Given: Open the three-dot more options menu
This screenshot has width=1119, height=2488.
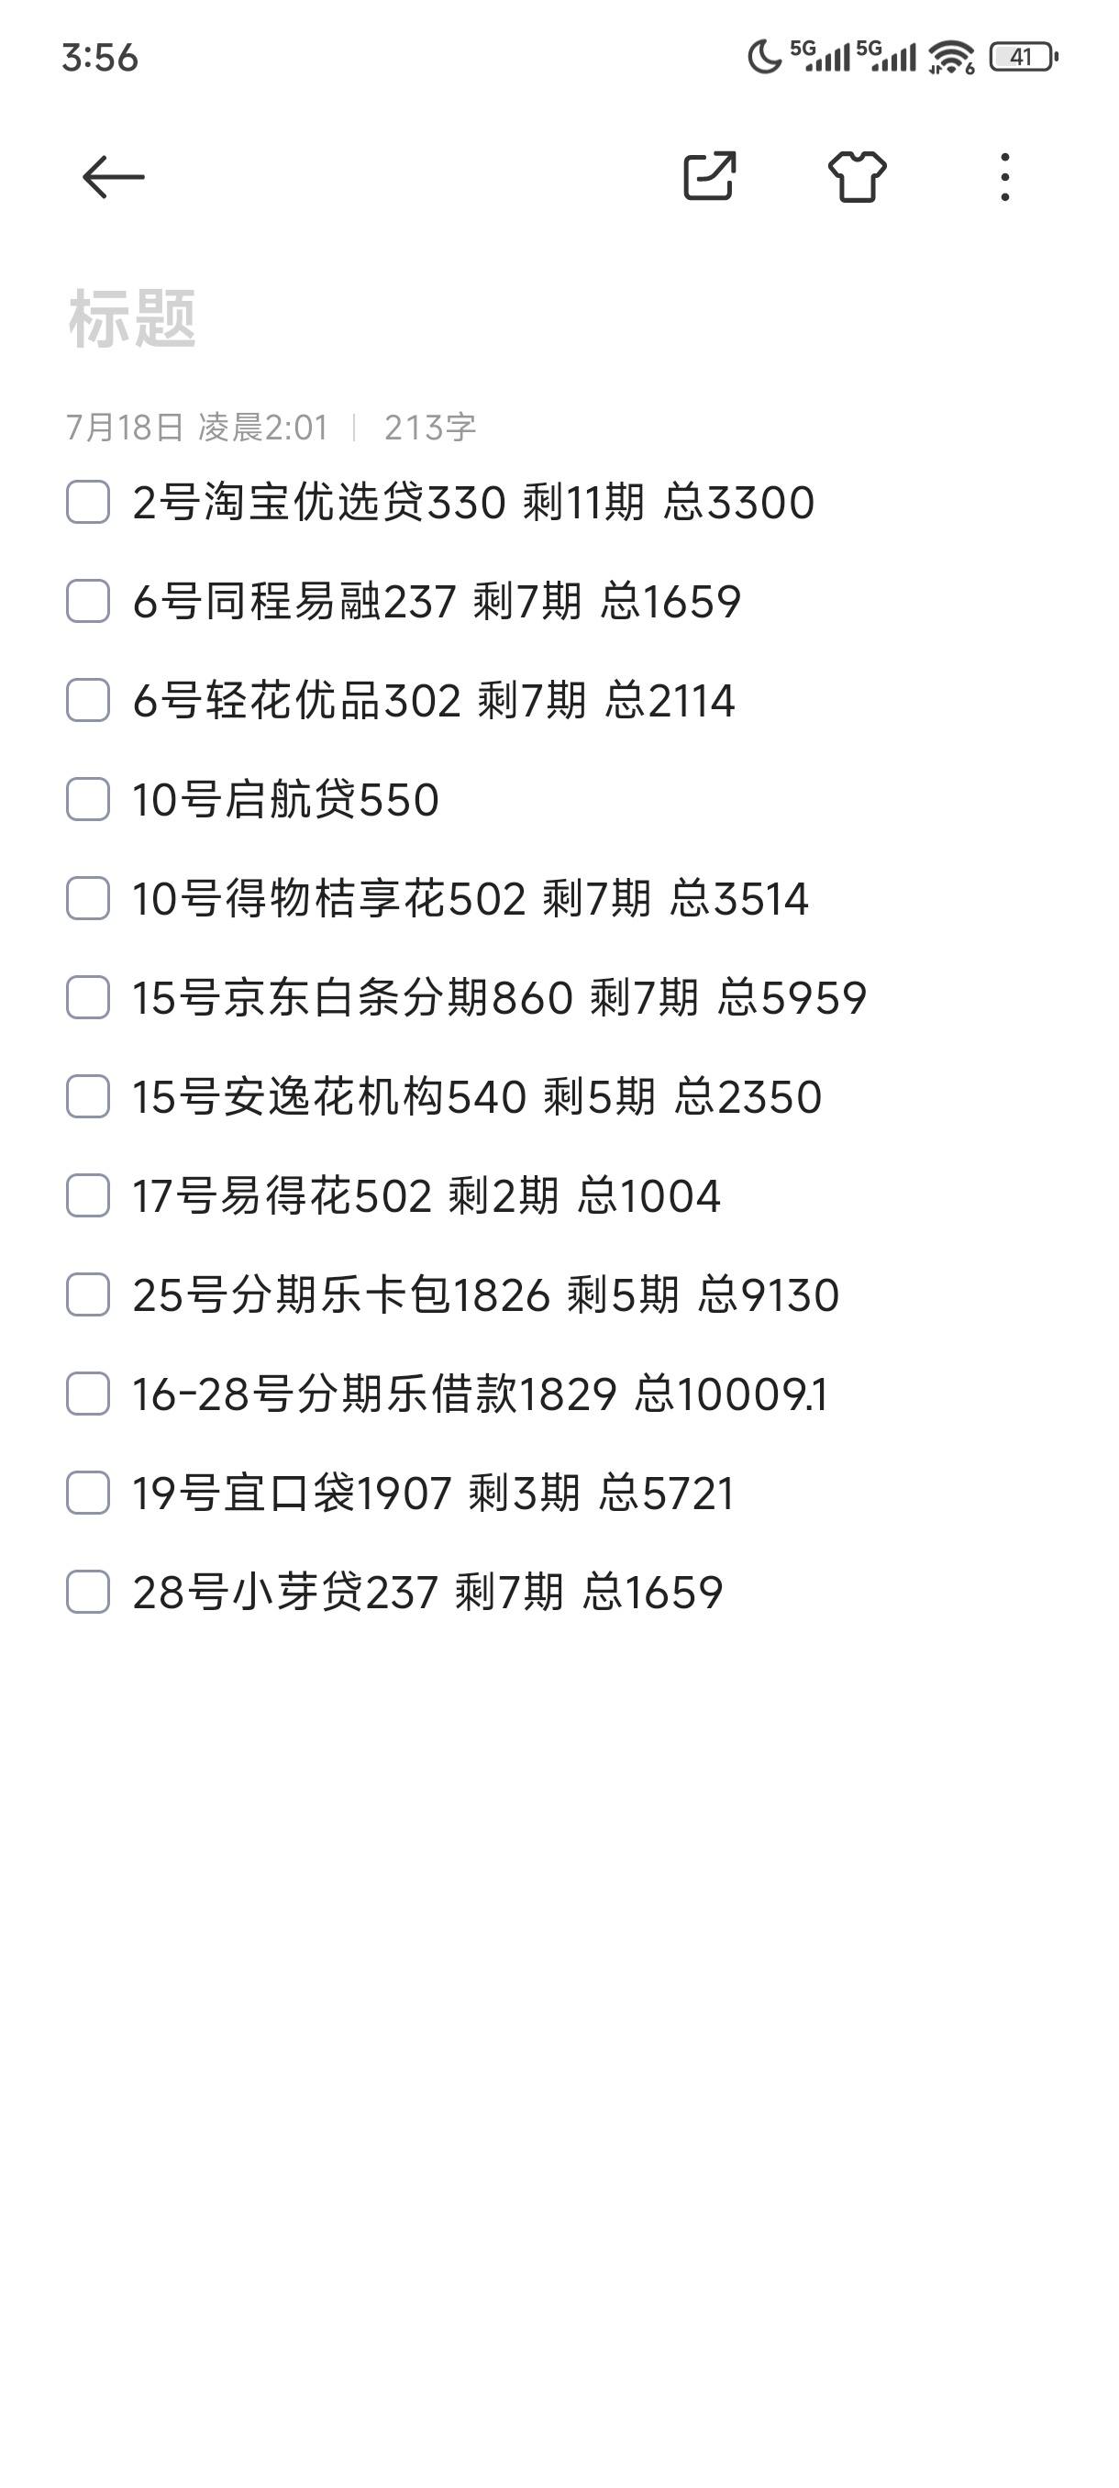Looking at the screenshot, I should [1005, 177].
